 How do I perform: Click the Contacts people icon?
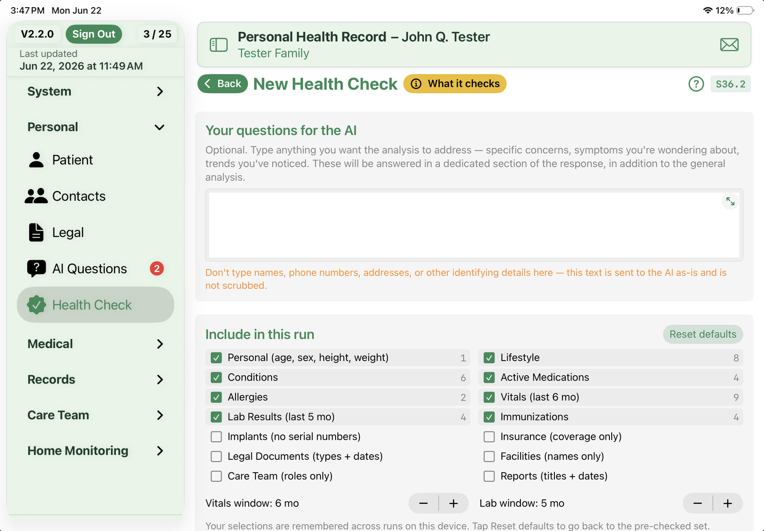point(36,196)
